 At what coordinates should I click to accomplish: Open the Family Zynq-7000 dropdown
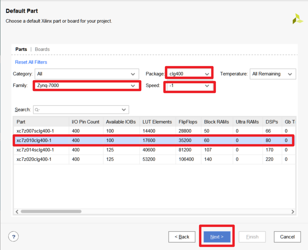[x=87, y=86]
